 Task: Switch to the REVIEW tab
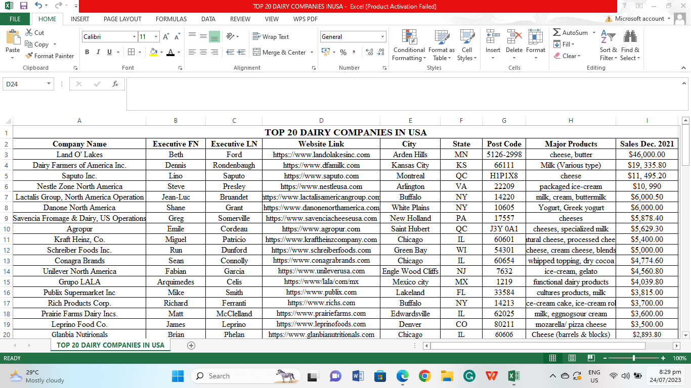(x=240, y=19)
